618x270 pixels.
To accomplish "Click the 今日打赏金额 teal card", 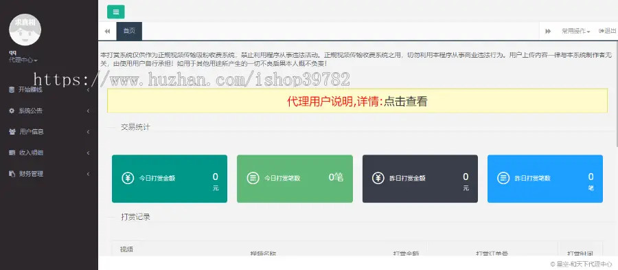I will (170, 179).
